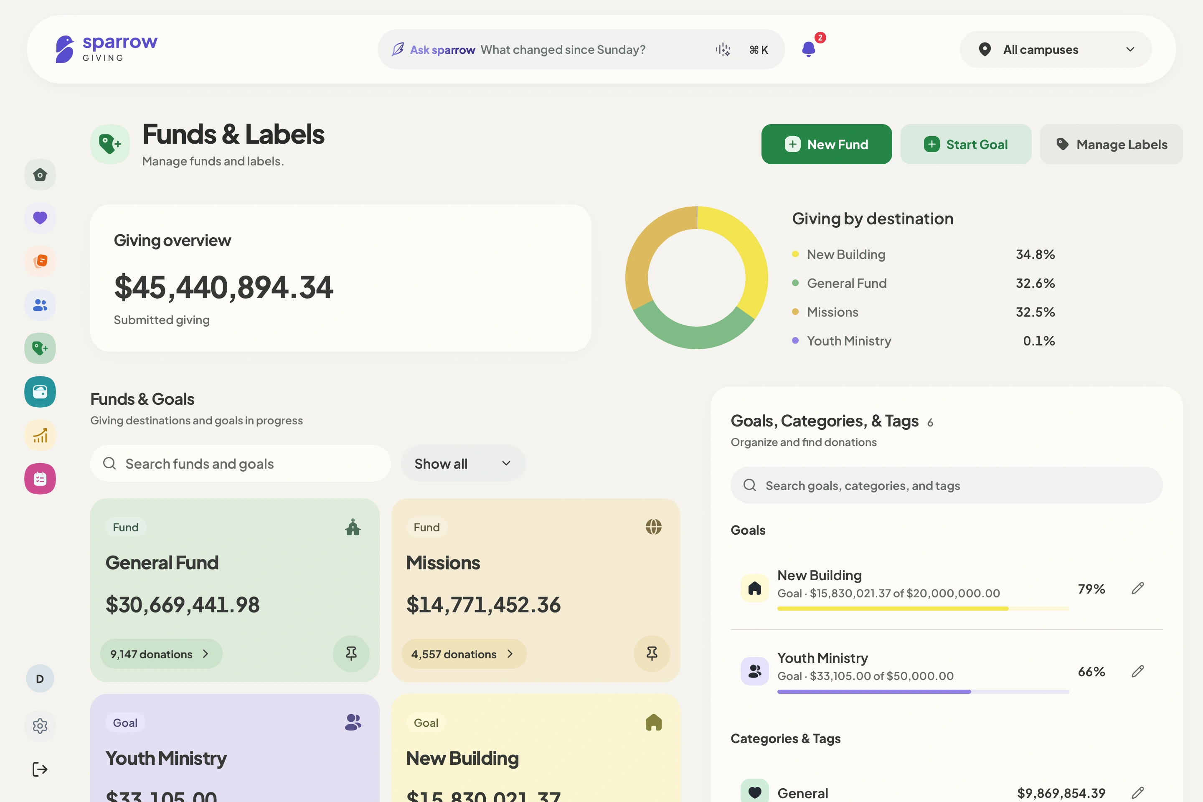
Task: Click the voice input sparkle icon in Ask bar
Action: tap(722, 50)
